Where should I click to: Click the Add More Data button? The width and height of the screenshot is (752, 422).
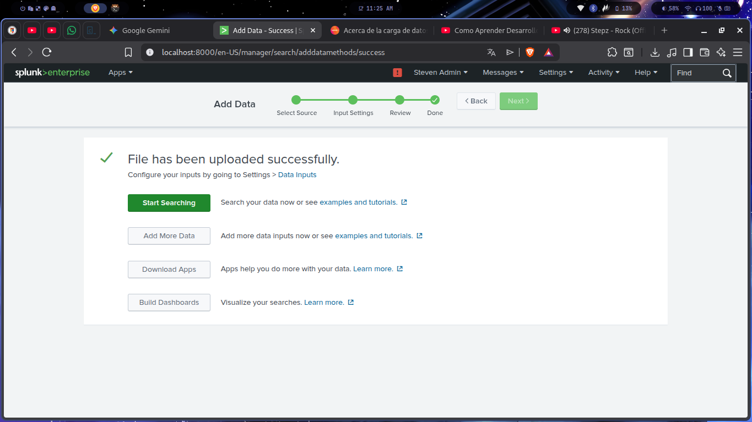coord(169,236)
